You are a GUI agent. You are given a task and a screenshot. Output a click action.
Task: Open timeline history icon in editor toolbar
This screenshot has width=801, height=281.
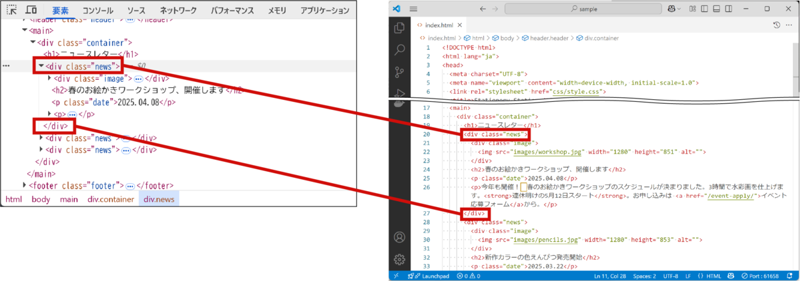coord(777,25)
